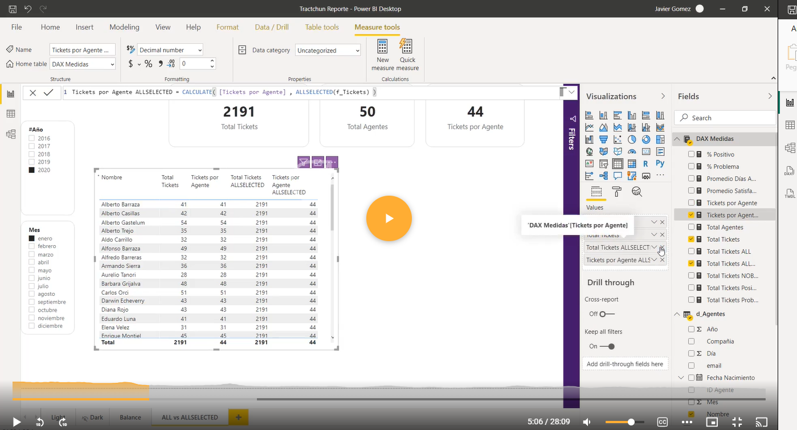Switch to the Modeling ribbon tab

click(x=124, y=27)
